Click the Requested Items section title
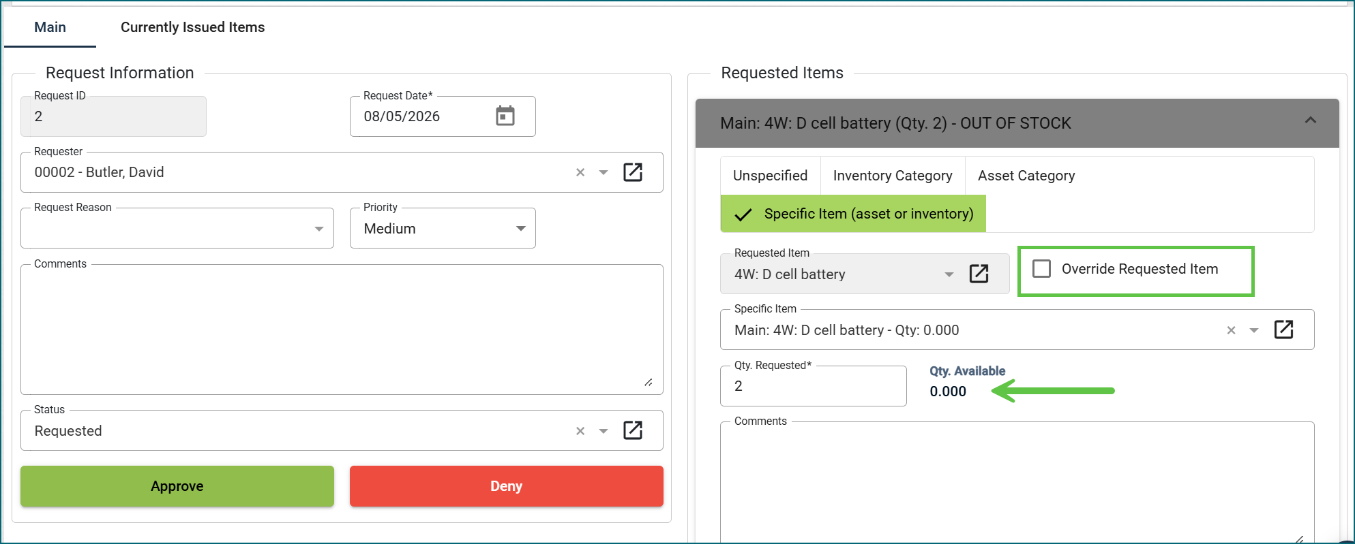This screenshot has height=544, width=1355. (782, 73)
